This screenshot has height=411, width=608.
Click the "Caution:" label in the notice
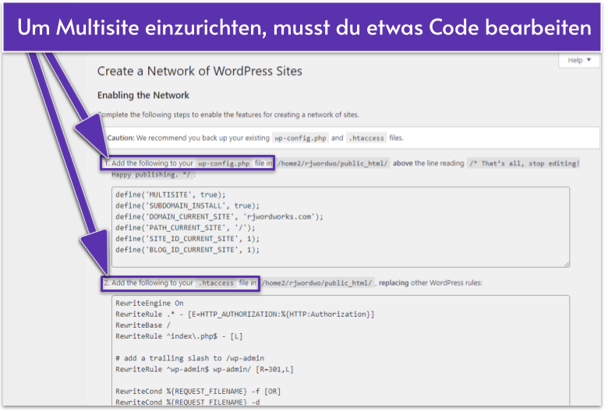coord(121,138)
